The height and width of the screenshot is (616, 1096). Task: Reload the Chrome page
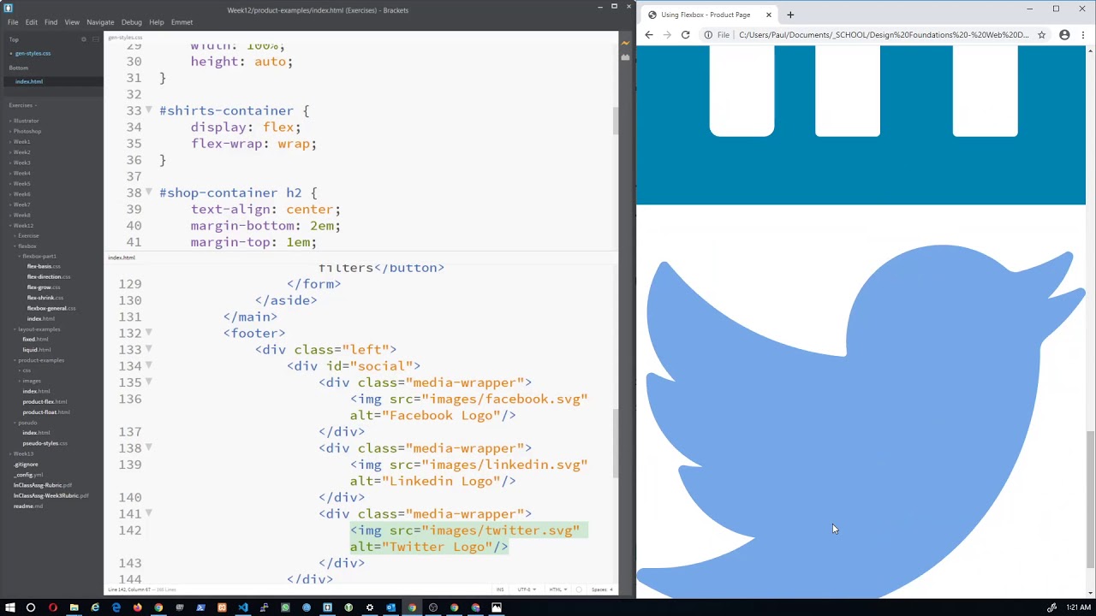click(685, 35)
